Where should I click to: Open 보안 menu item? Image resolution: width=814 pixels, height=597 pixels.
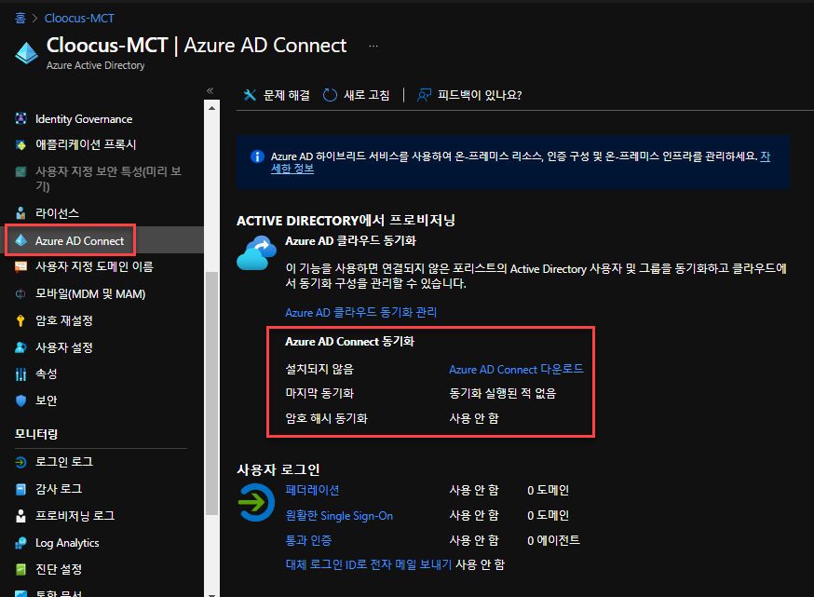pos(47,400)
